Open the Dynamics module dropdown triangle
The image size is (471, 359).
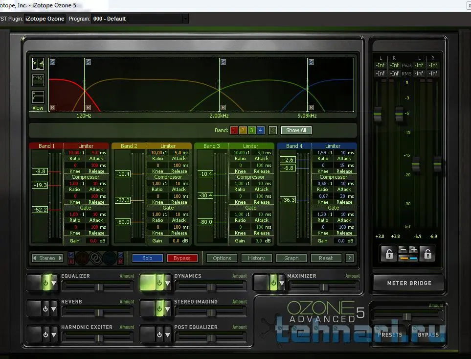click(x=168, y=283)
